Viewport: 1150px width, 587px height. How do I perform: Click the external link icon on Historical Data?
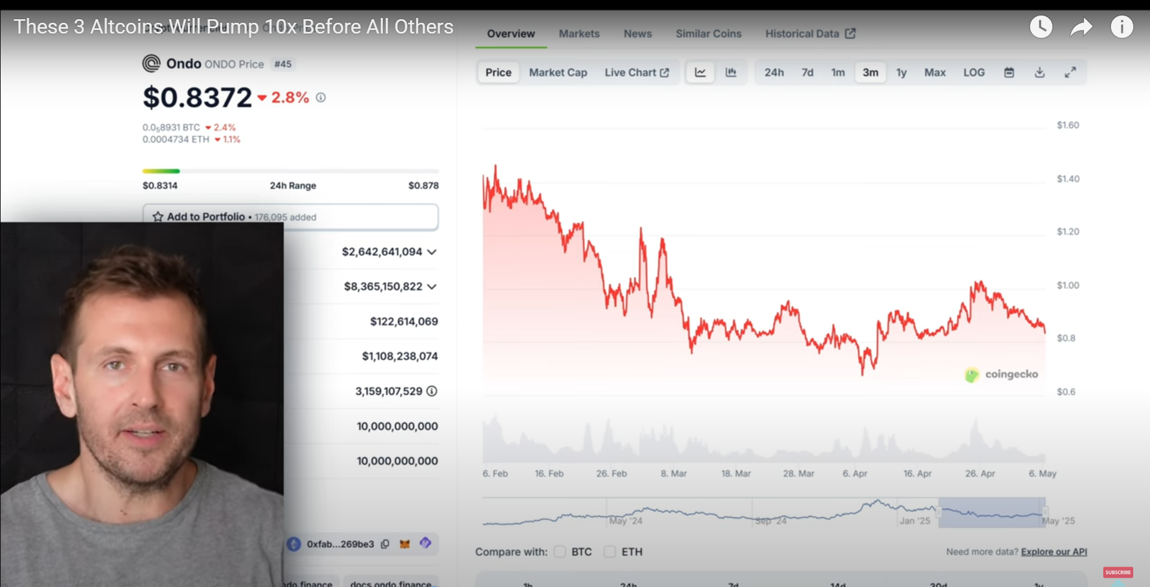coord(850,34)
